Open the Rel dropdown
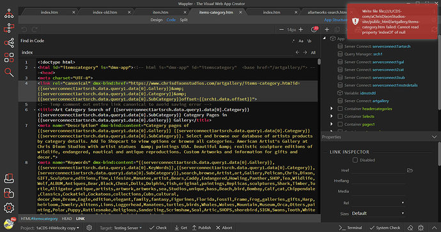This screenshot has height=232, width=441. pos(378,203)
